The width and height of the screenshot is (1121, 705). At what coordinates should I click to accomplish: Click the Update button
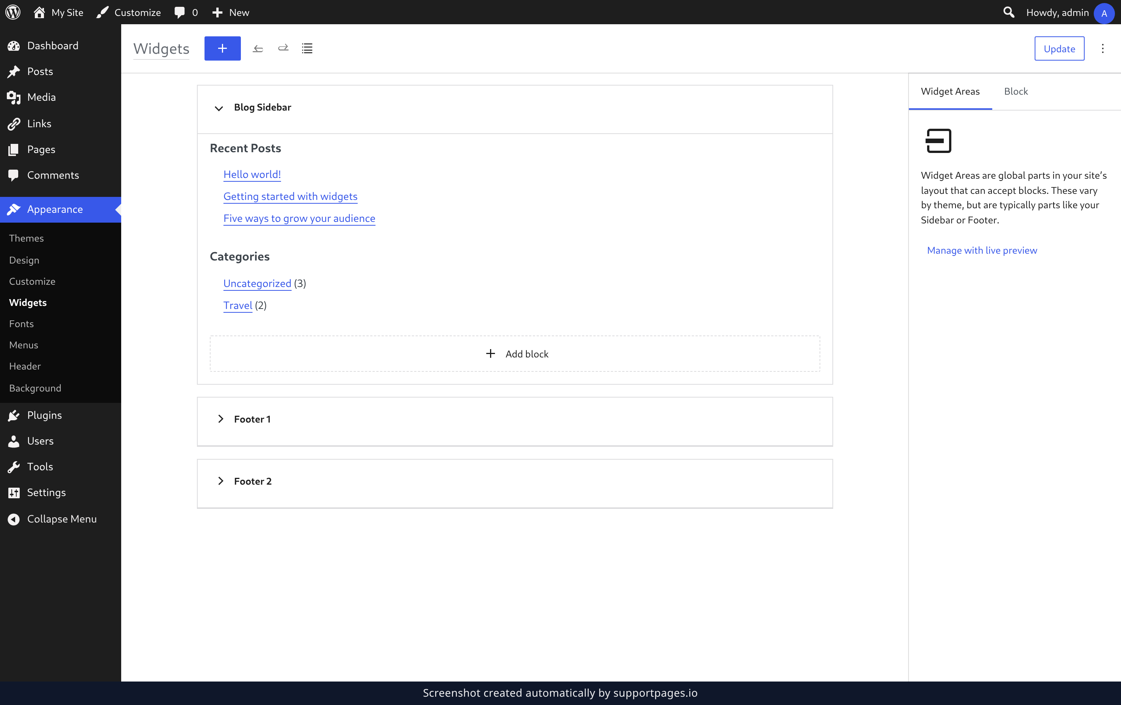click(x=1059, y=48)
